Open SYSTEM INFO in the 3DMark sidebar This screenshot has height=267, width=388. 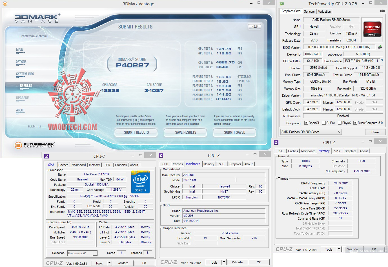click(25, 74)
